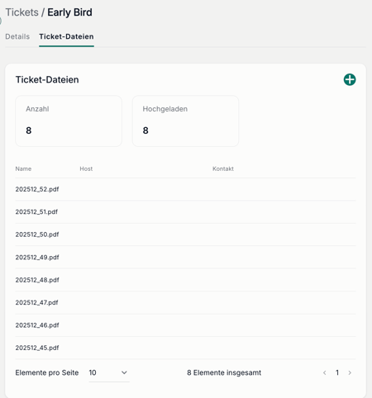This screenshot has width=372, height=398.
Task: Add a new ticket file with plus icon
Action: pyautogui.click(x=350, y=79)
